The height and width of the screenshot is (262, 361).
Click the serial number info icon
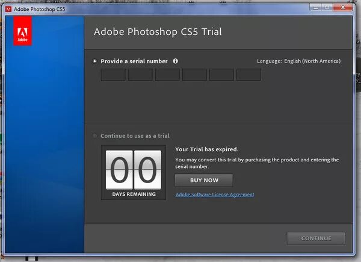[x=175, y=61]
